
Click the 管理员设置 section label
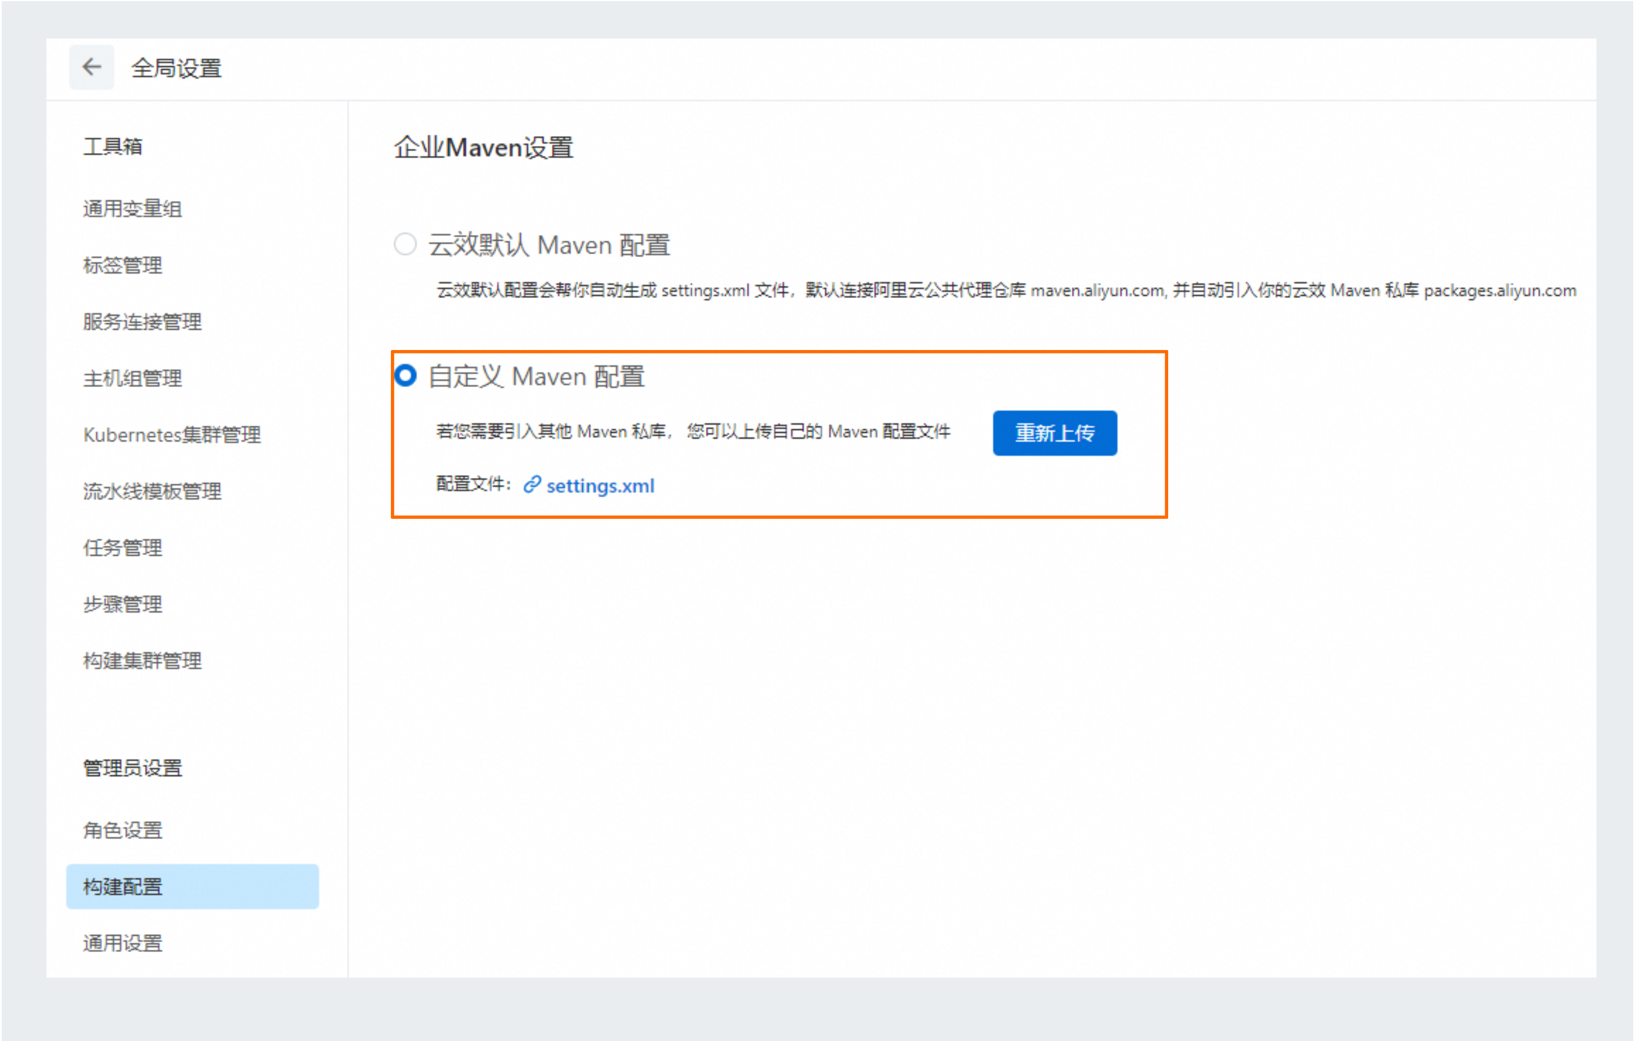133,767
